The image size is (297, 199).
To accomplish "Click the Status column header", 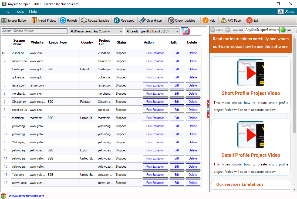I will click(128, 42).
